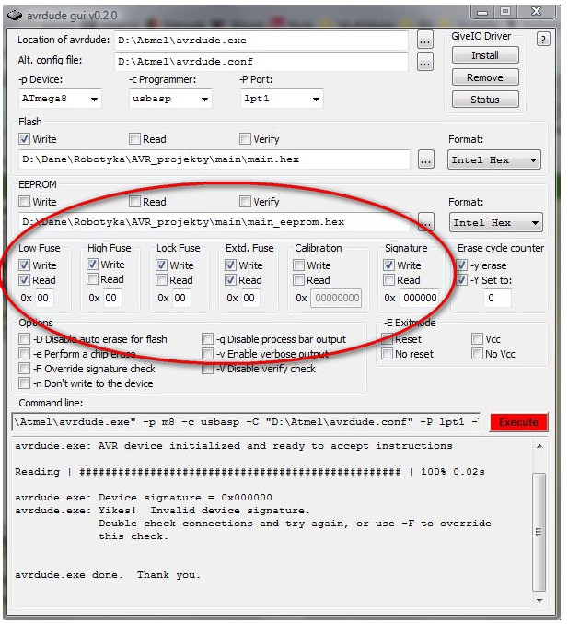Enable -e Perform a chip erase
The image size is (568, 624).
(24, 354)
